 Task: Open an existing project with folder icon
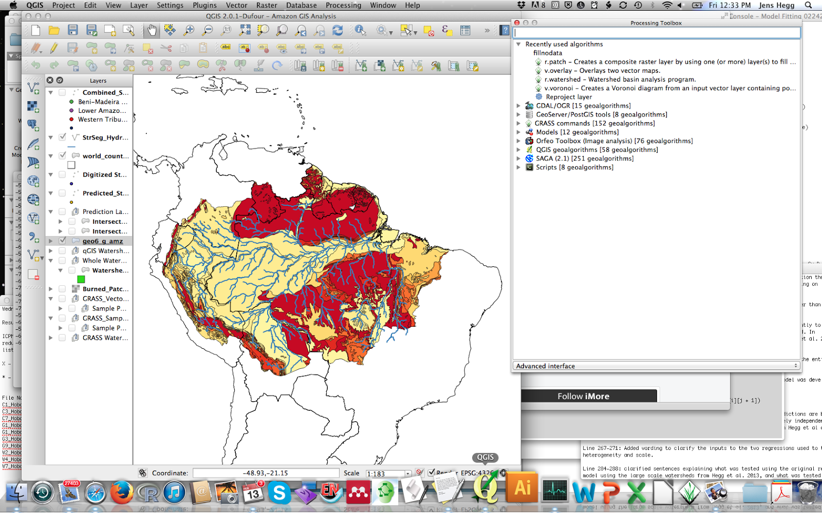point(54,30)
